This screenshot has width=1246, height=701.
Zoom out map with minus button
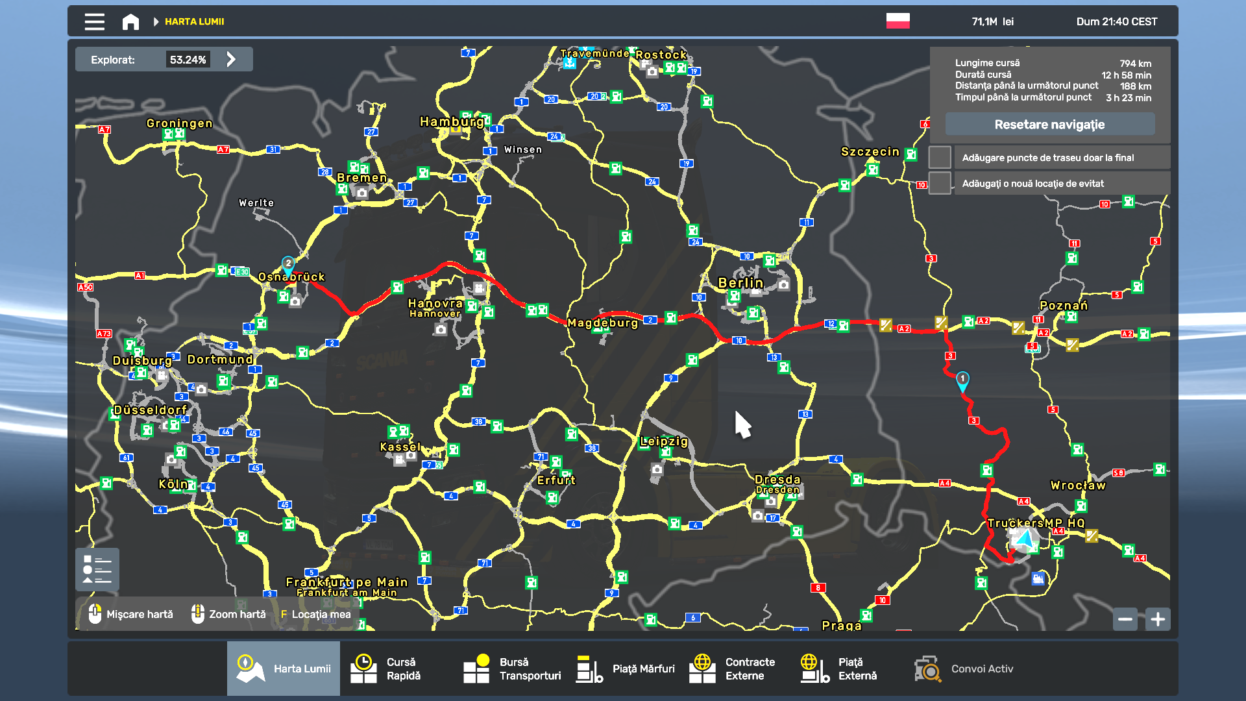pyautogui.click(x=1125, y=619)
